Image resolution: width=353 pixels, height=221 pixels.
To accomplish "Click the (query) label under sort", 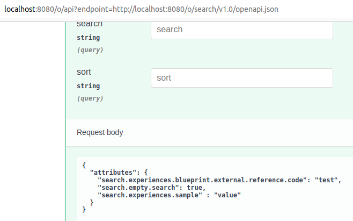I will [x=90, y=98].
